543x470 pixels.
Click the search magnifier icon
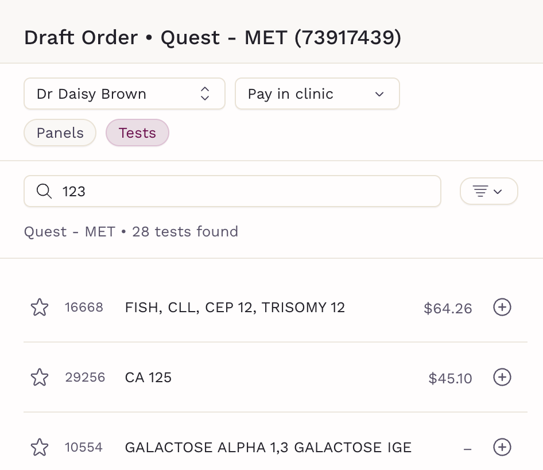click(x=44, y=191)
